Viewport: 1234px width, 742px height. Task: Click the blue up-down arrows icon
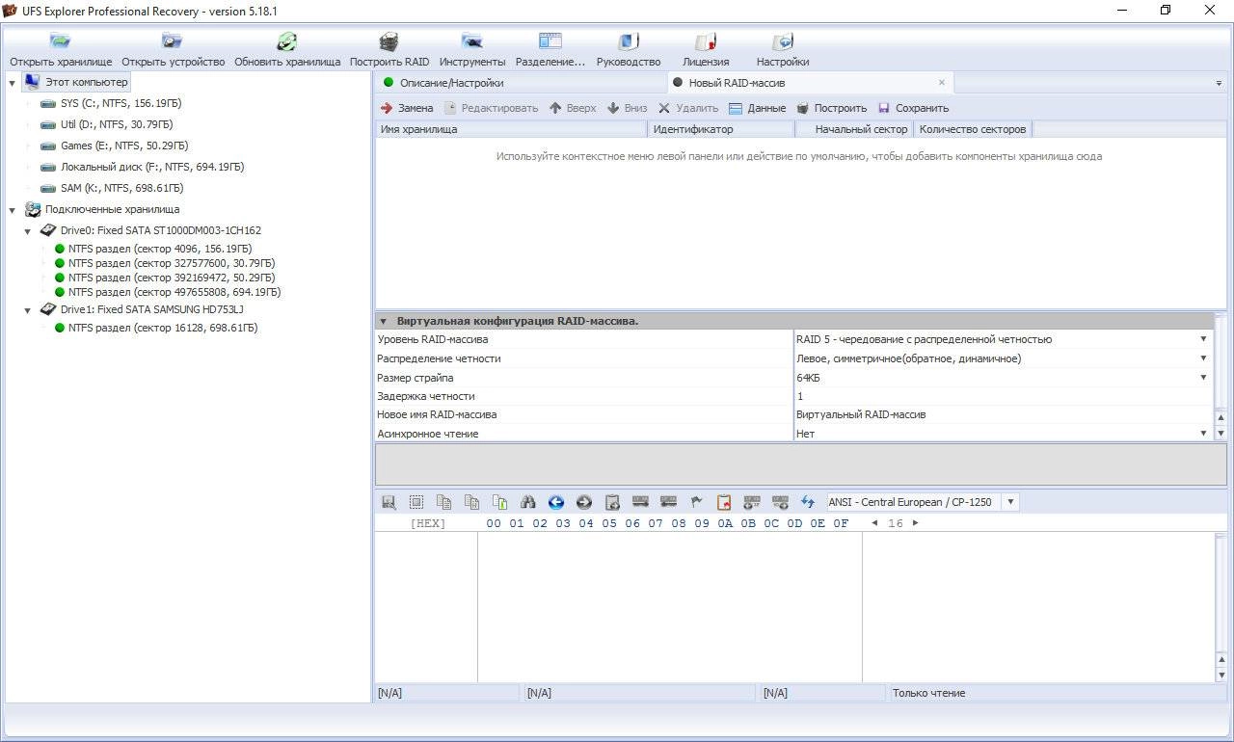tap(808, 502)
